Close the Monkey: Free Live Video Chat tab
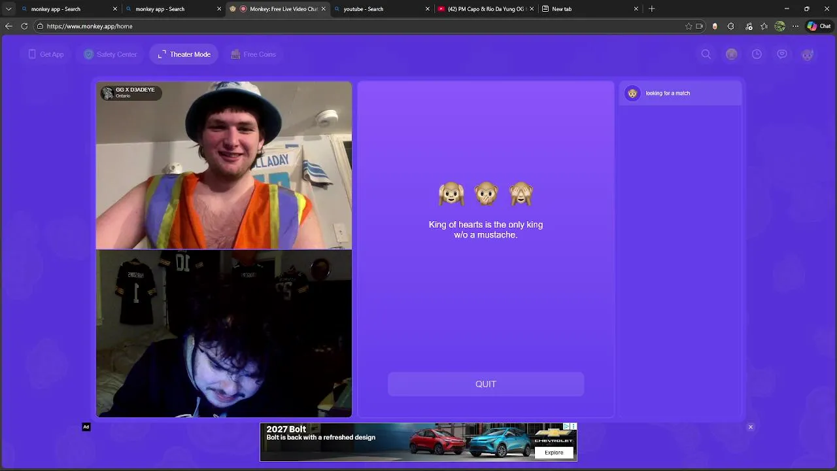837x471 pixels. tap(323, 9)
